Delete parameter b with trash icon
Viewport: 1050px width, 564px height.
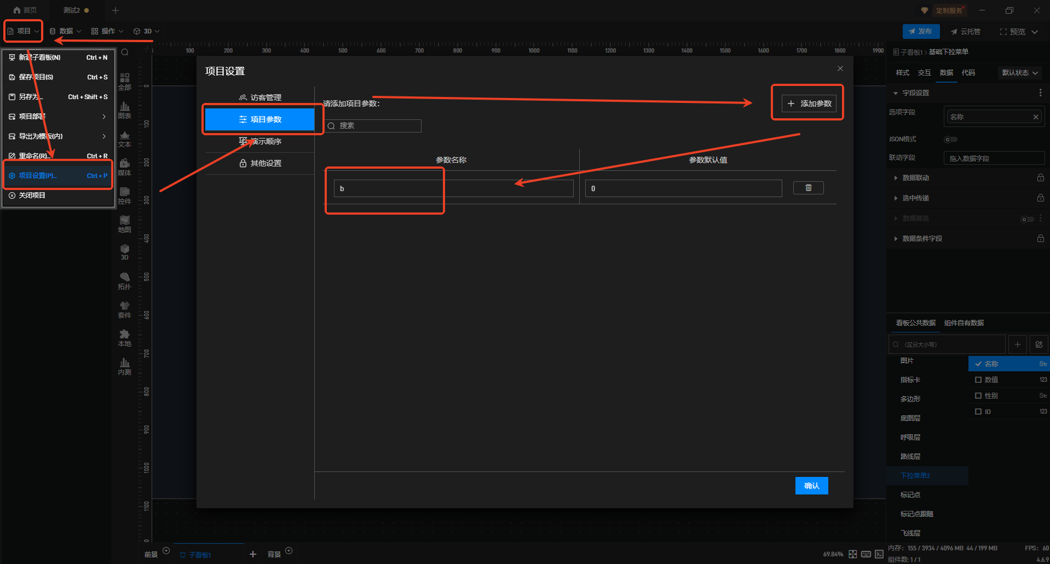click(x=808, y=188)
